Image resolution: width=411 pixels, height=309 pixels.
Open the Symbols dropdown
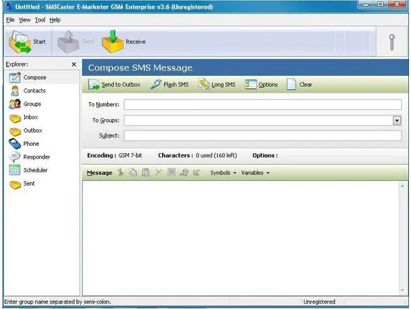(223, 173)
